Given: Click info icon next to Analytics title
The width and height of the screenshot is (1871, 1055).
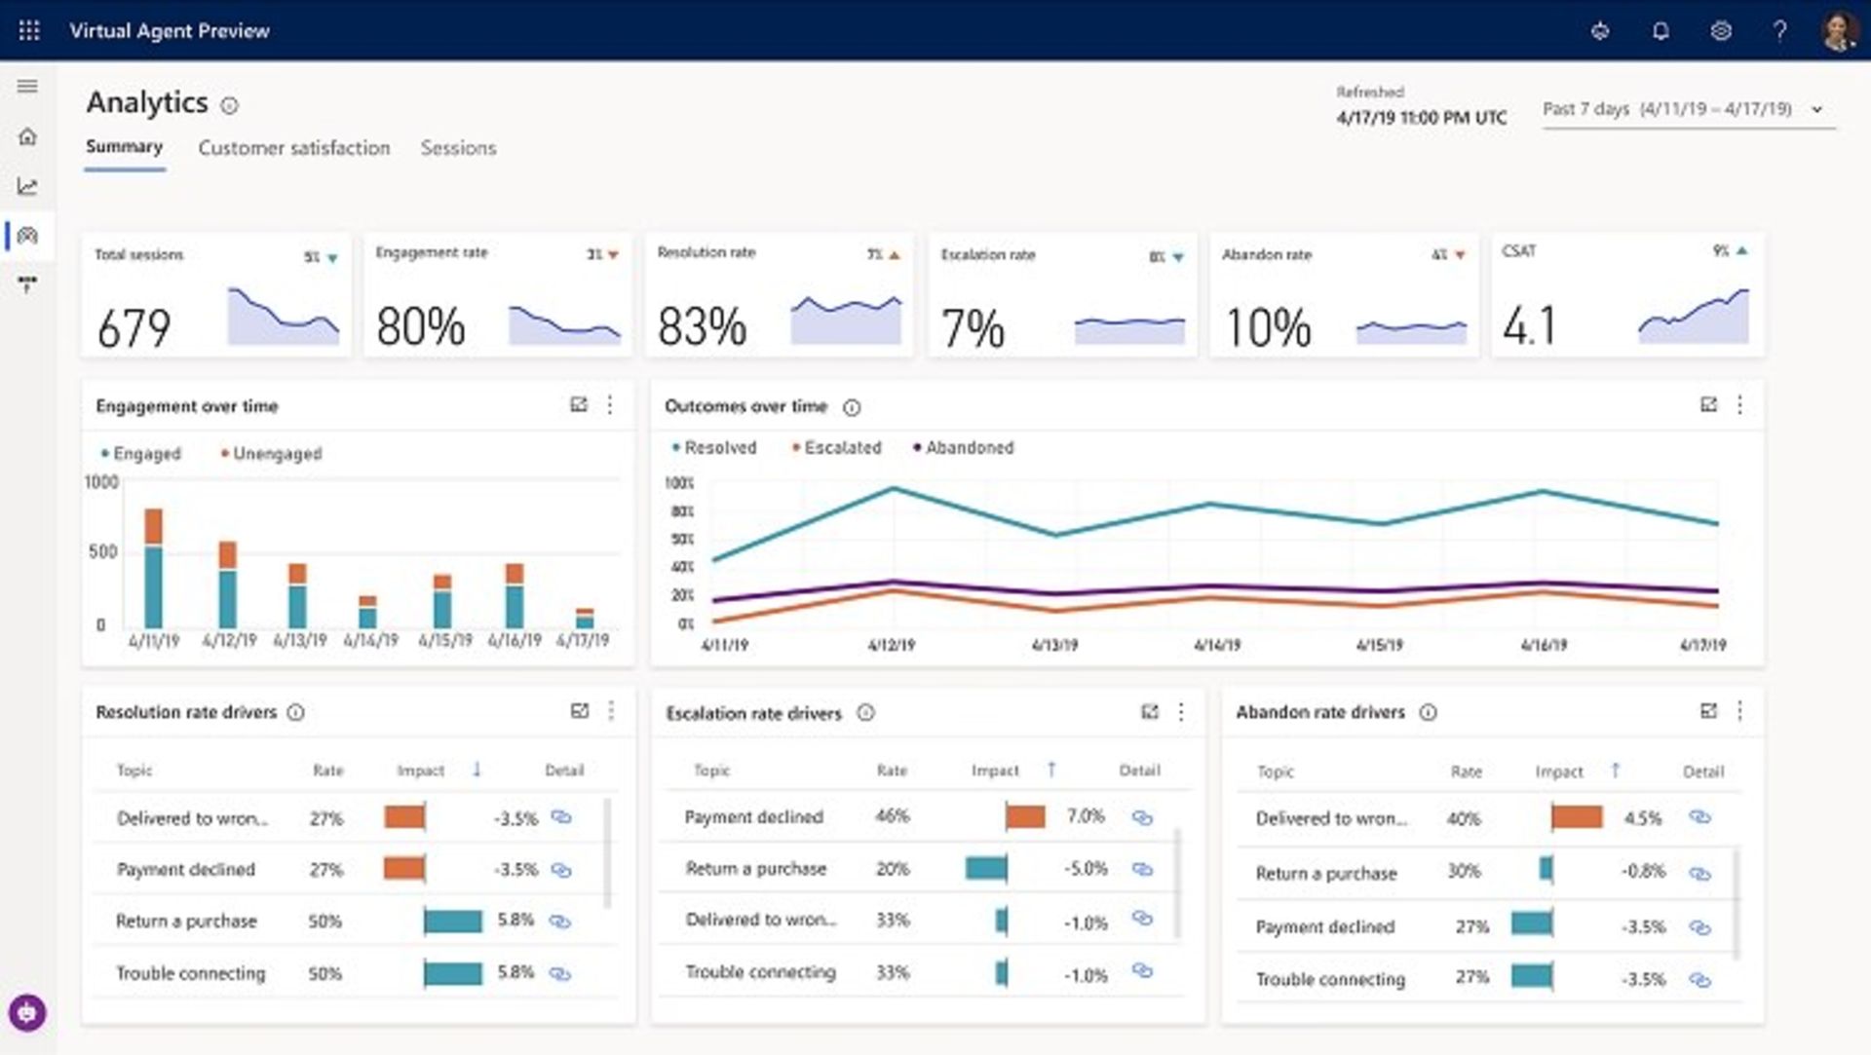Looking at the screenshot, I should [229, 105].
